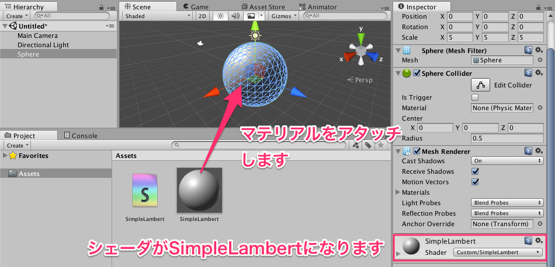Click the Search by Label tag icon

368,145
